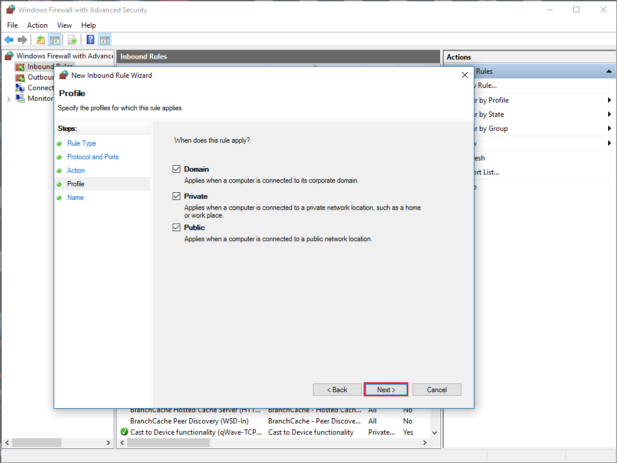Select the Profile step in the Steps list

[75, 184]
